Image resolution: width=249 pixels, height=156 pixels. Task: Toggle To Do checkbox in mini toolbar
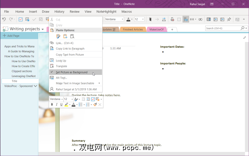pyautogui.click(x=93, y=99)
